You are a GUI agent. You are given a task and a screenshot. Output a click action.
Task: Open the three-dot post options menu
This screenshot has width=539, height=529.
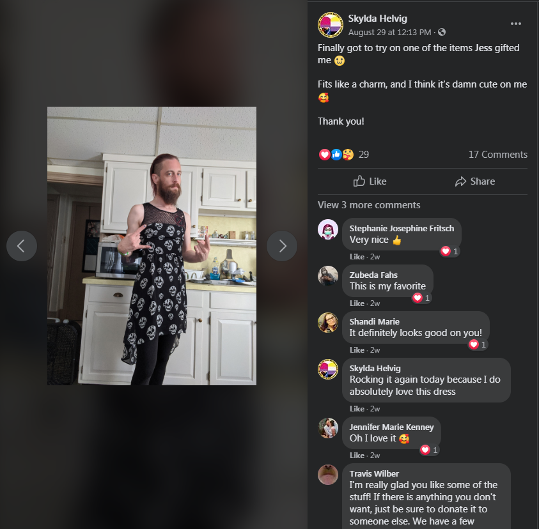click(x=515, y=24)
